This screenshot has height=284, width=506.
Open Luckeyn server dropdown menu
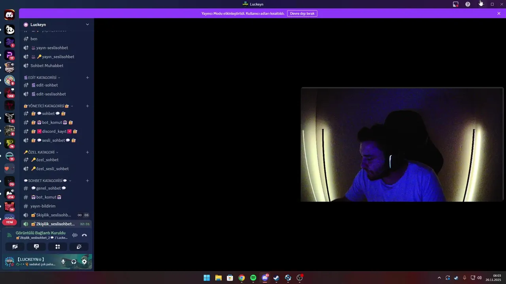point(87,24)
